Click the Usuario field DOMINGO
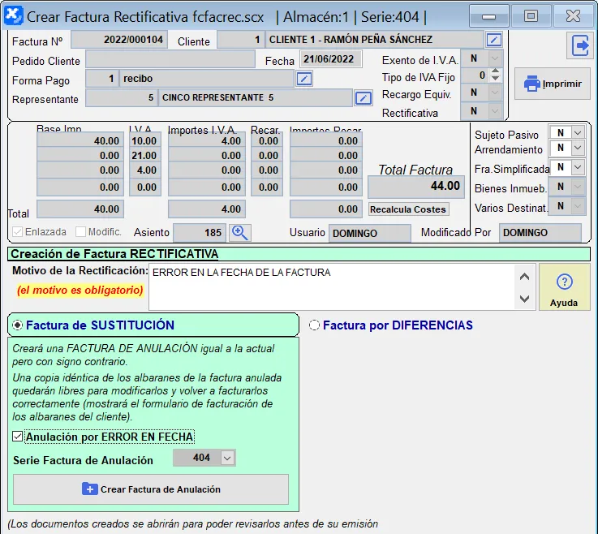 369,233
